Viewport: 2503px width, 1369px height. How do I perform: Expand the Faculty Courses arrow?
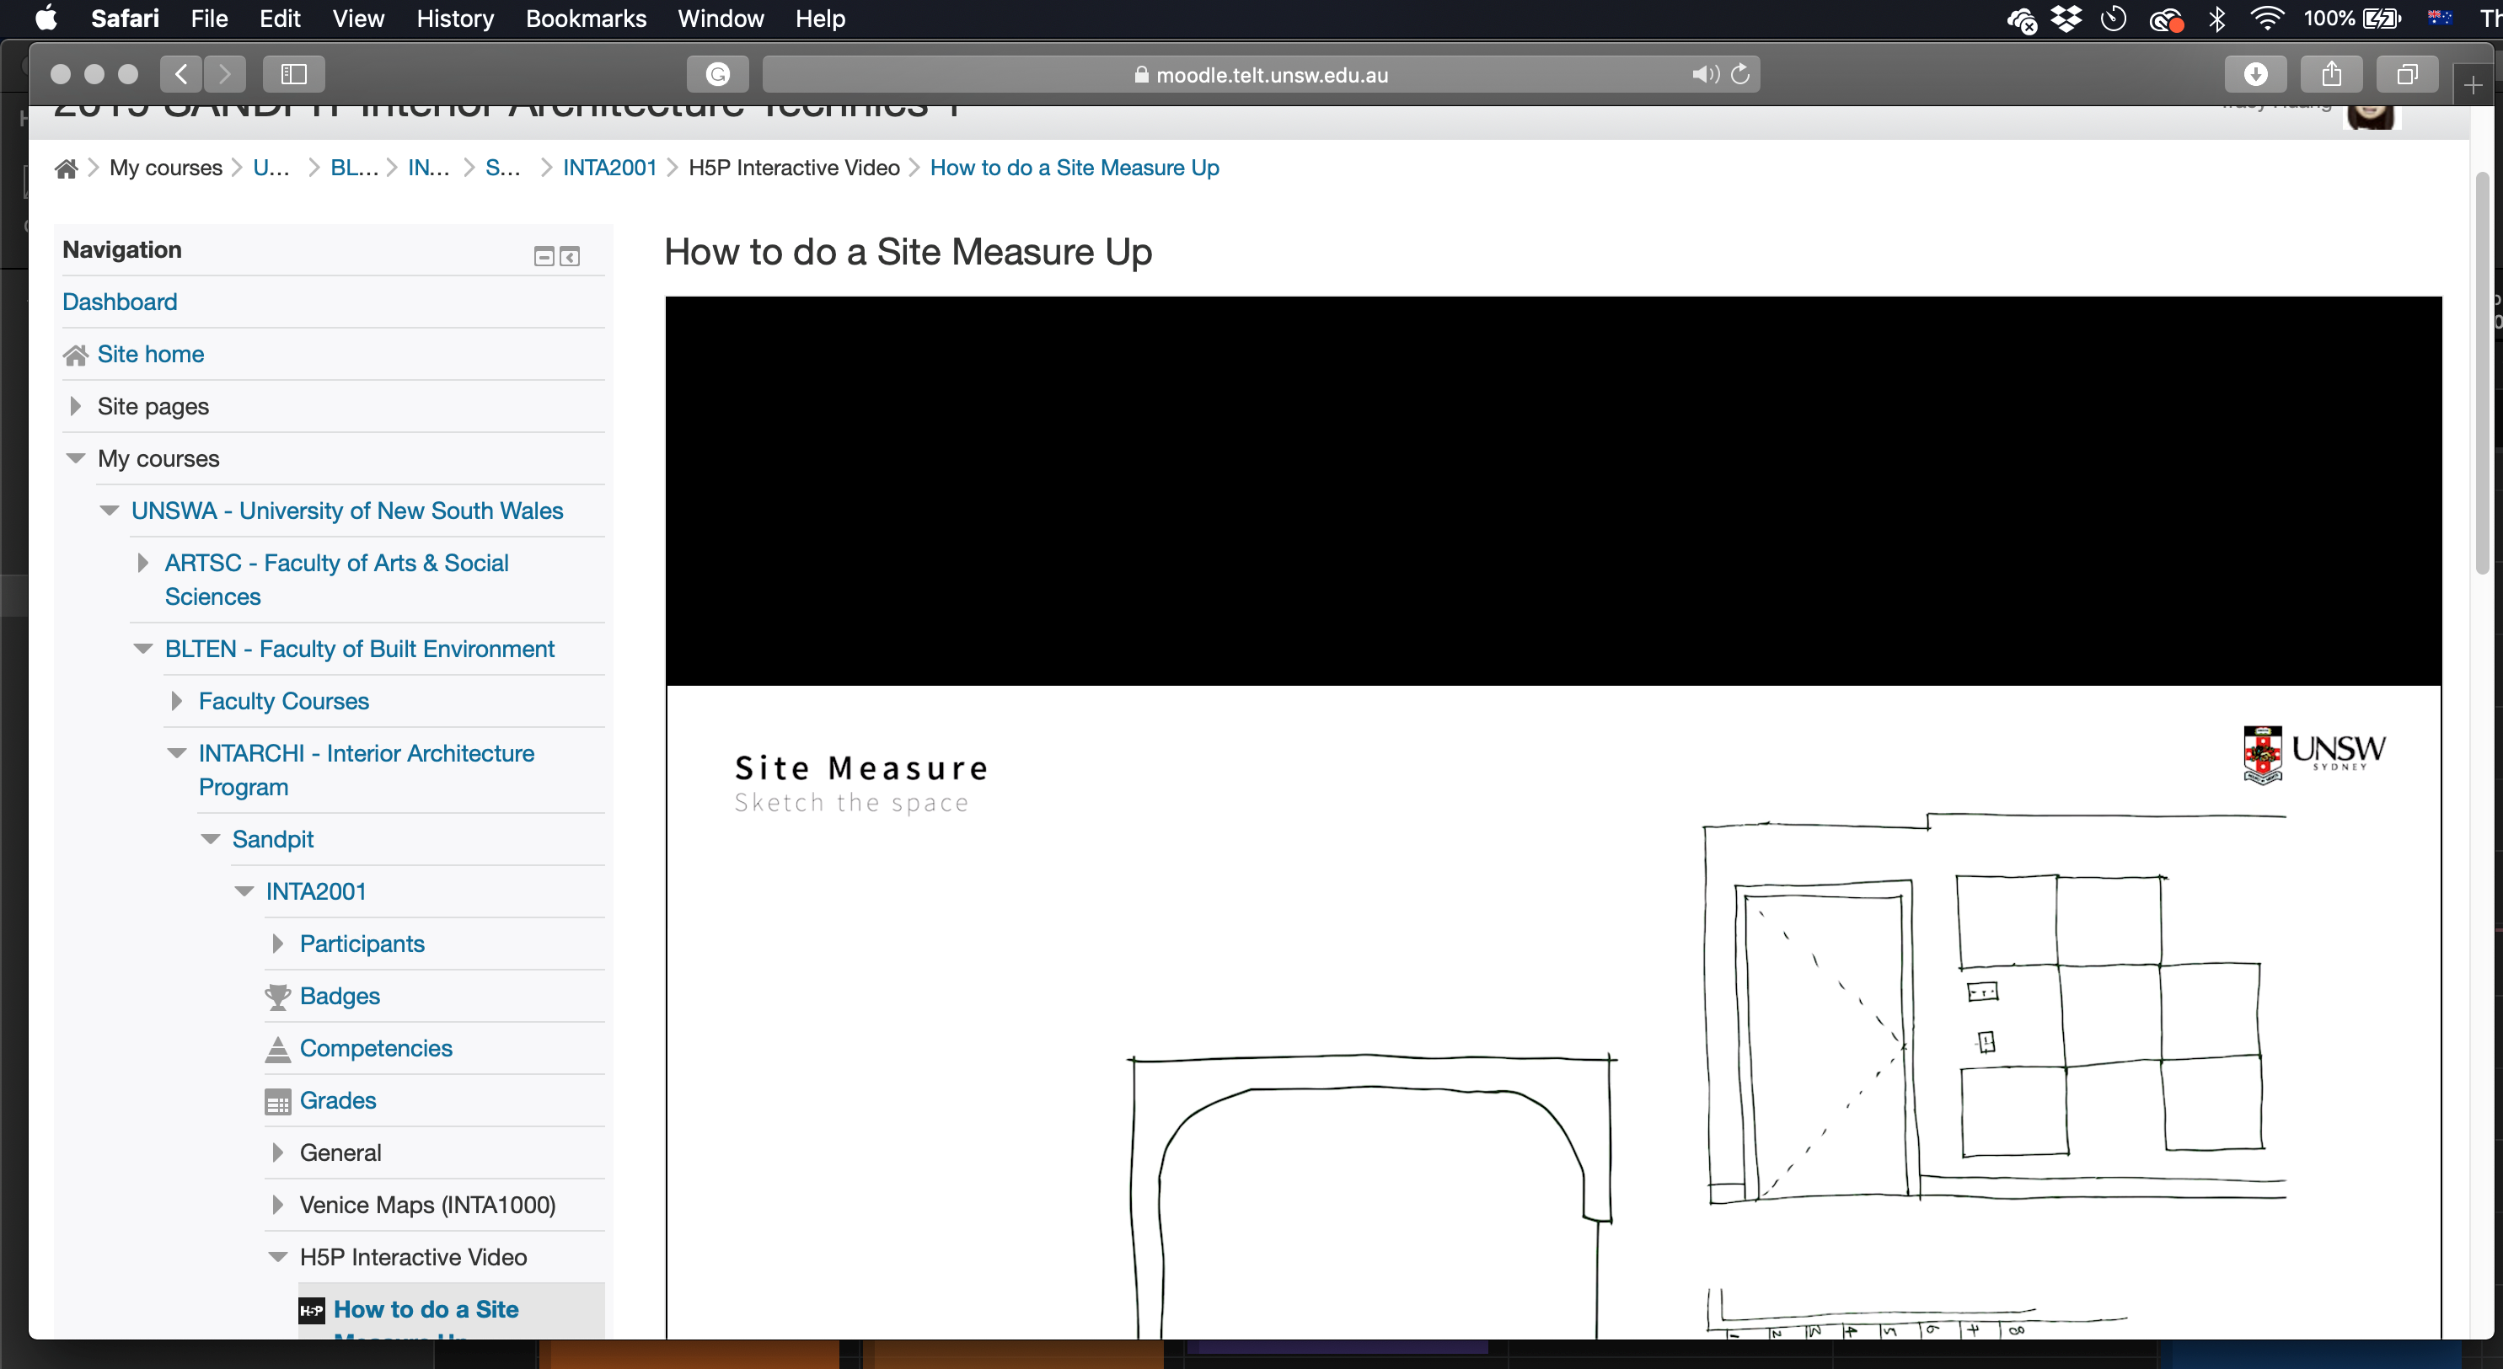pos(177,702)
